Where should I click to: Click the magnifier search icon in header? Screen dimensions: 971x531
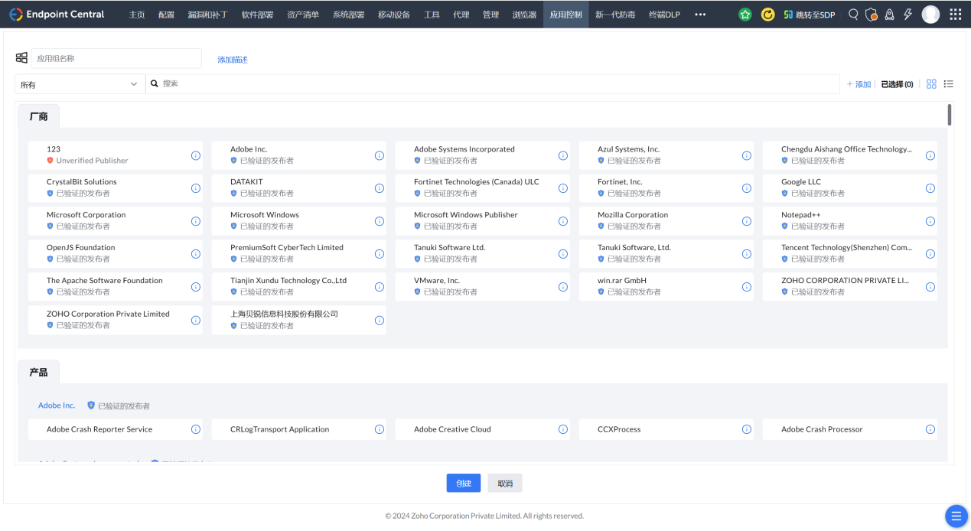tap(853, 15)
